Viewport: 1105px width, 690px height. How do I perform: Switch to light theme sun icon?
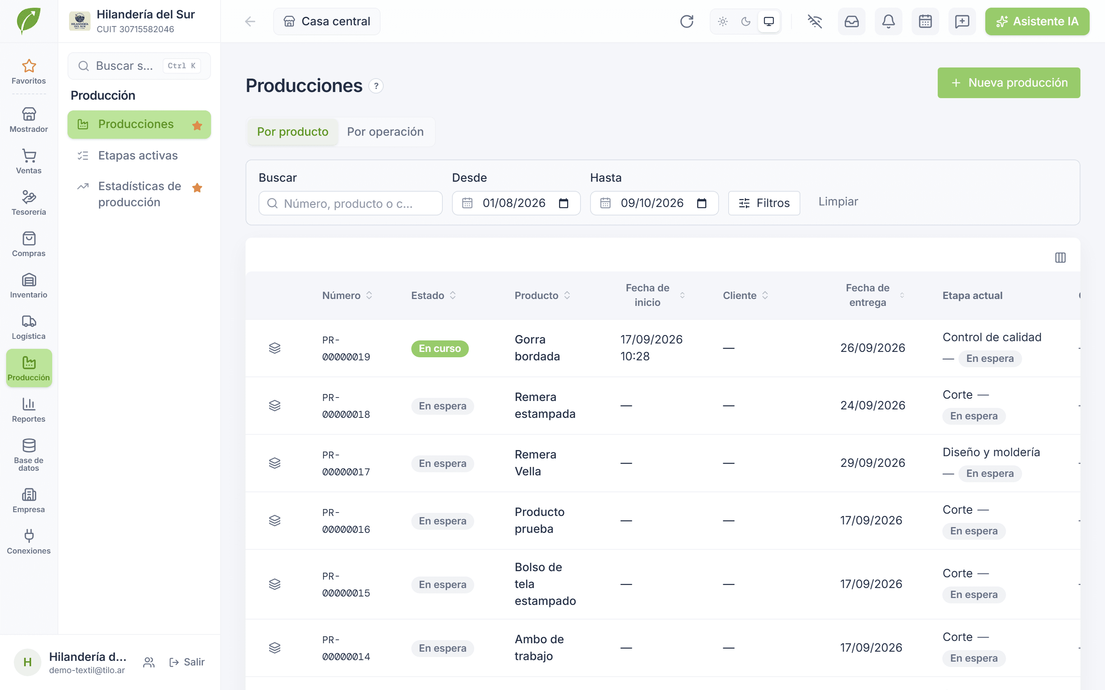(x=722, y=21)
